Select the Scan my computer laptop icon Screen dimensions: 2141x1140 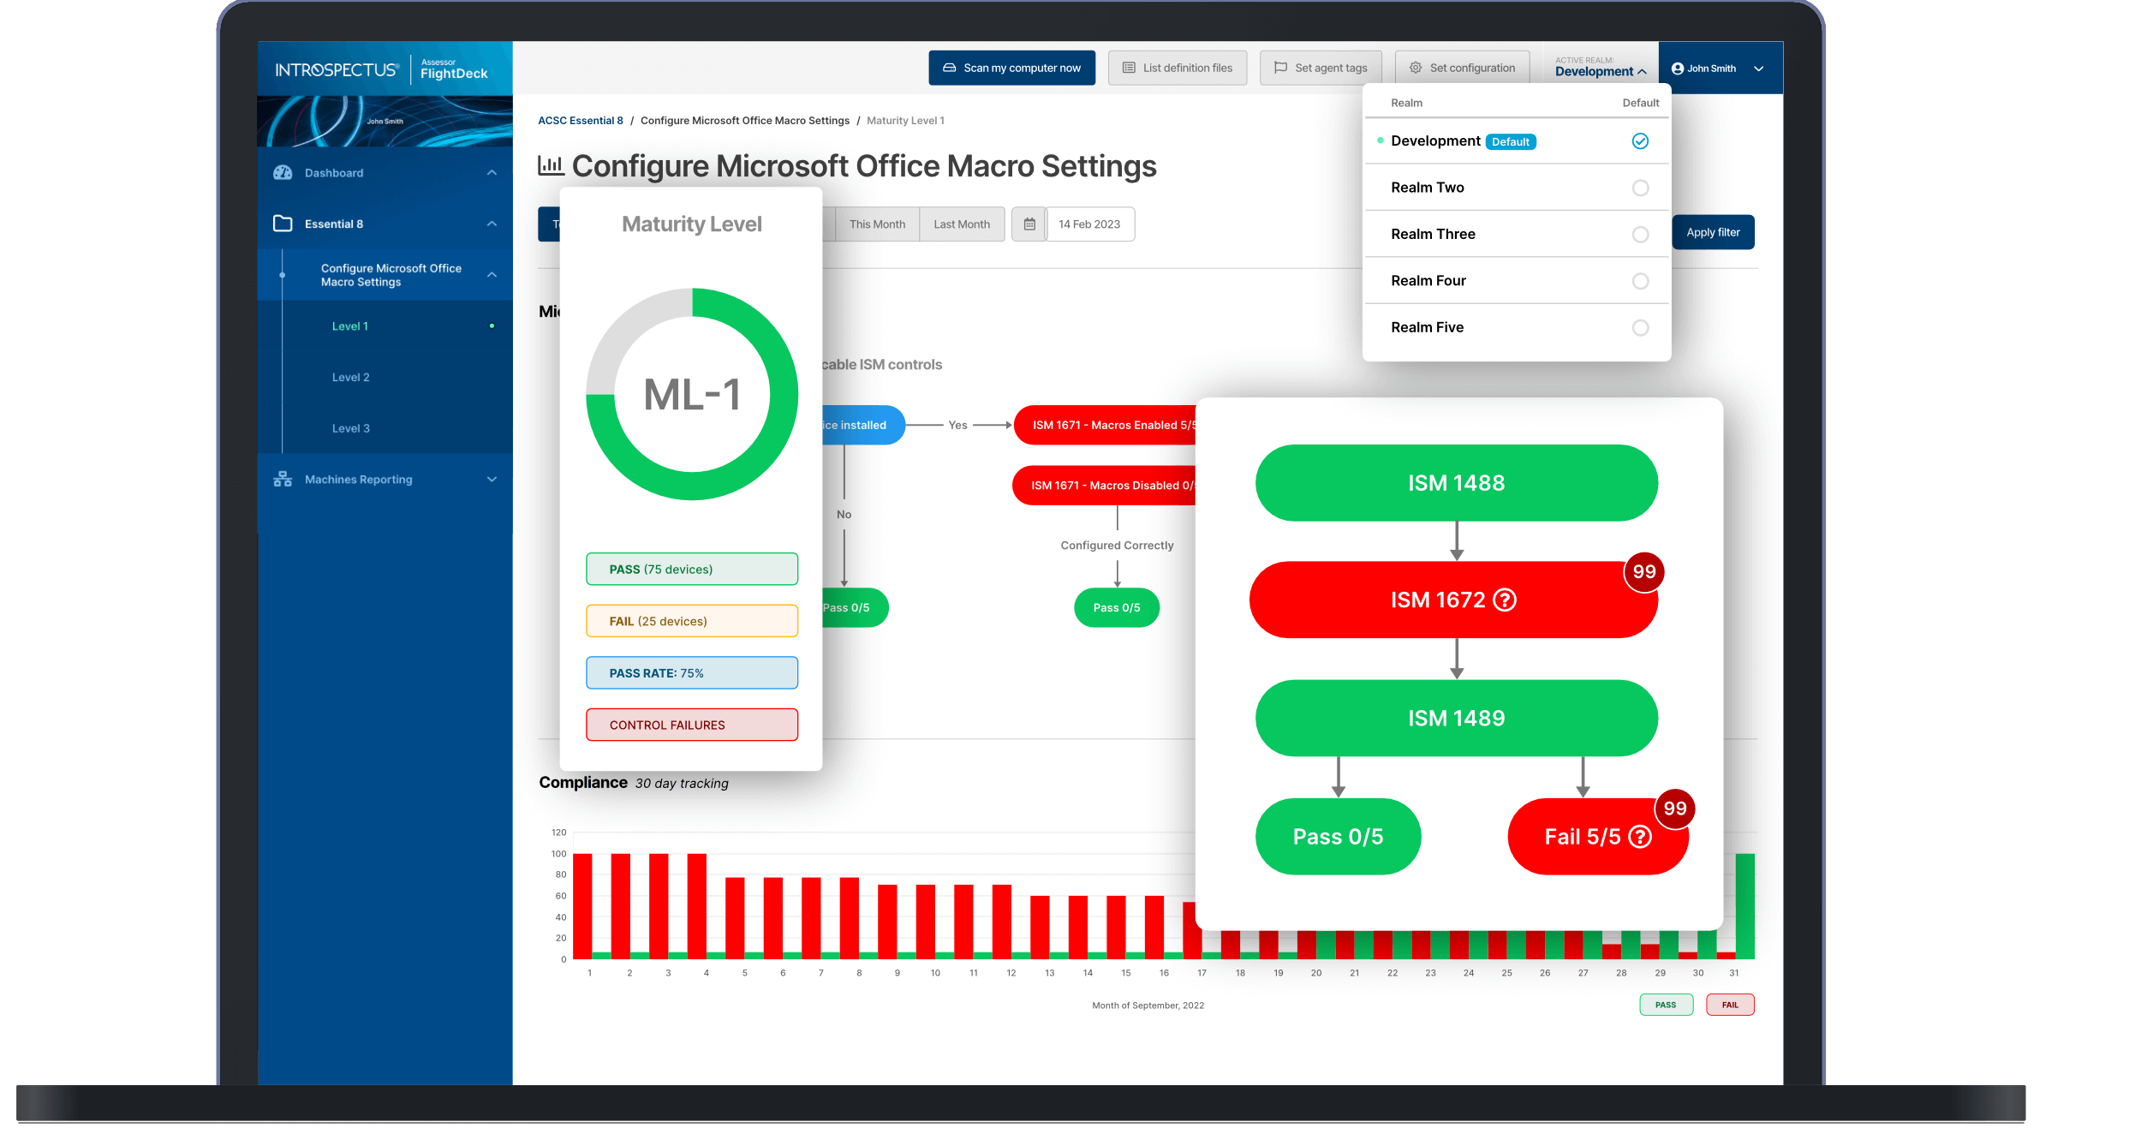coord(950,68)
